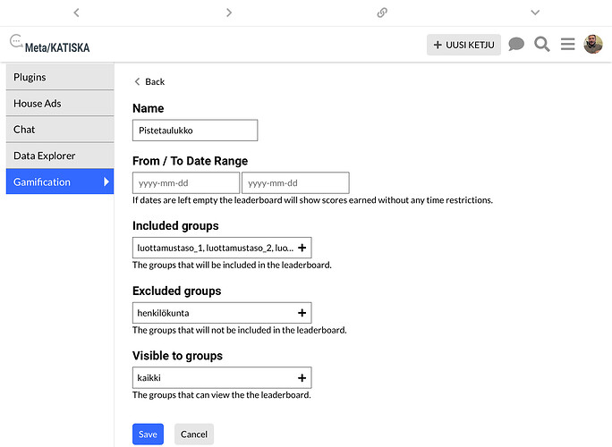Open the search magnifier icon
Viewport: 612px width, 447px height.
point(541,45)
